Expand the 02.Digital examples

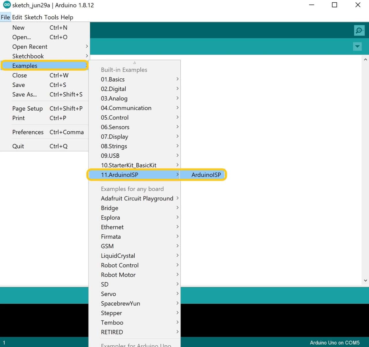click(135, 89)
